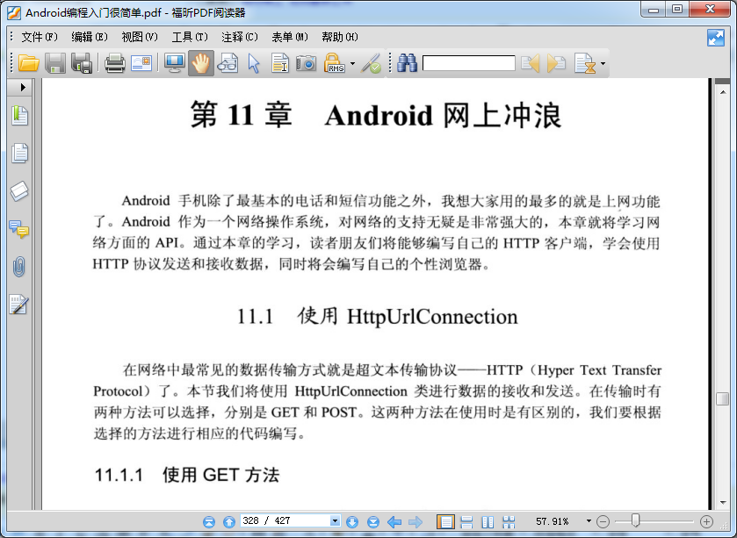
Task: Select the Select Text tool
Action: 280,63
